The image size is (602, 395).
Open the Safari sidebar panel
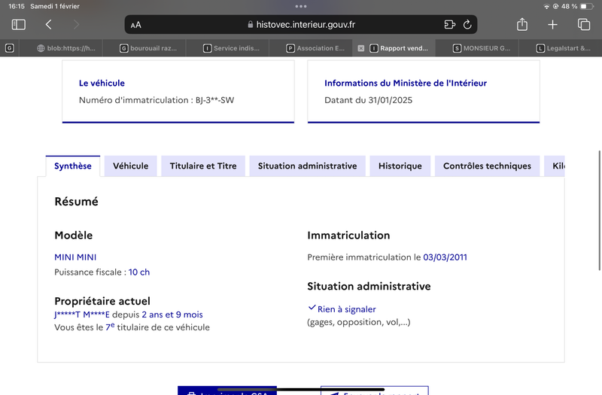18,25
